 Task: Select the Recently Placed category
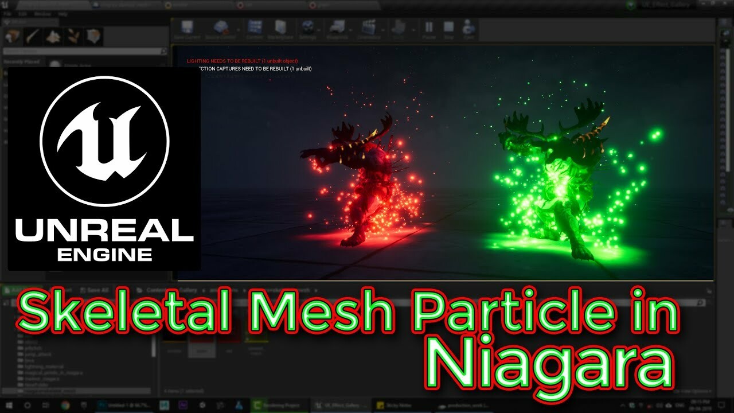[21, 61]
